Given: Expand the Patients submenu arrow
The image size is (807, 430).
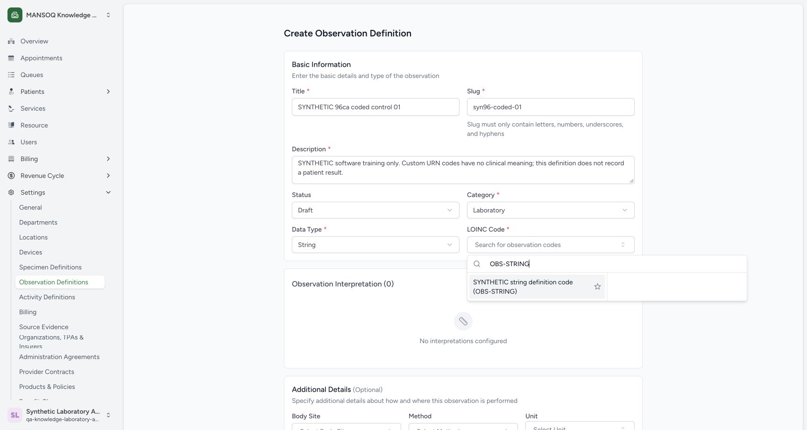Looking at the screenshot, I should click(108, 92).
